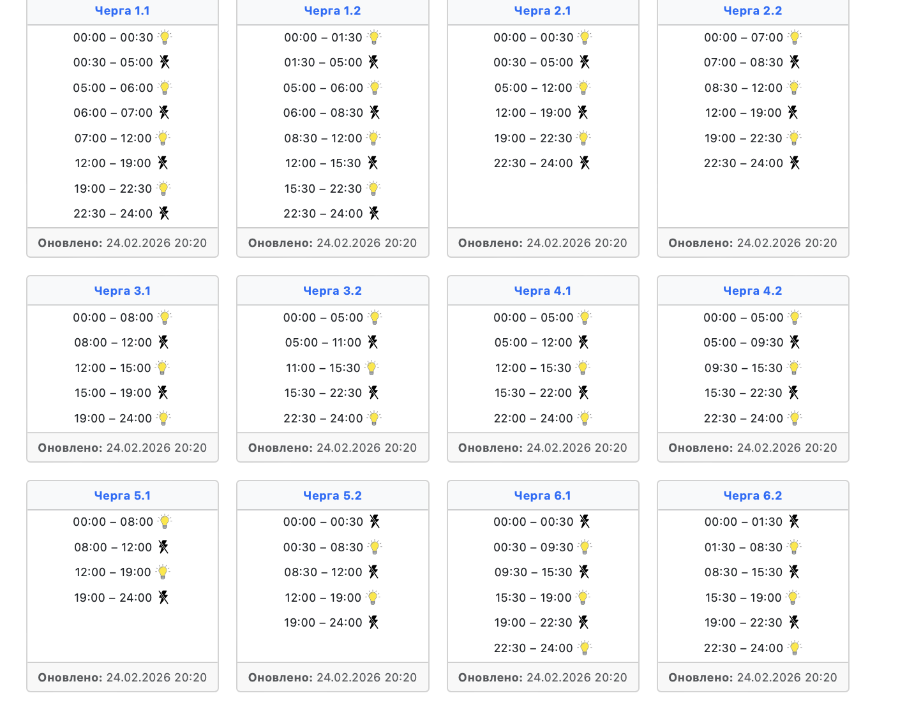The image size is (914, 707).
Task: Click light bulb icon for 05:00 – 12:00 in Черга 2.1
Action: 583,87
